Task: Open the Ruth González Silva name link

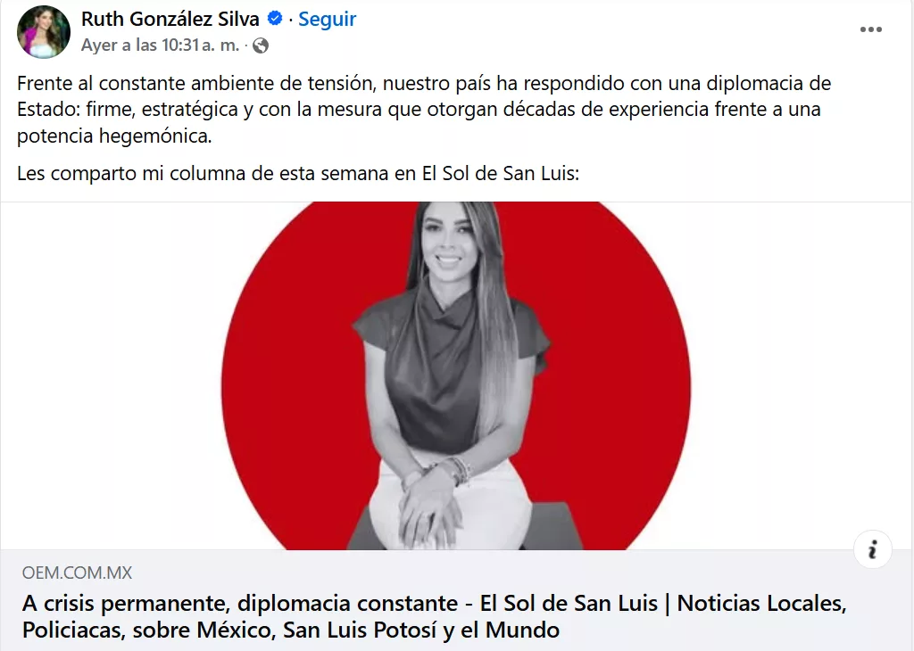Action: [170, 20]
